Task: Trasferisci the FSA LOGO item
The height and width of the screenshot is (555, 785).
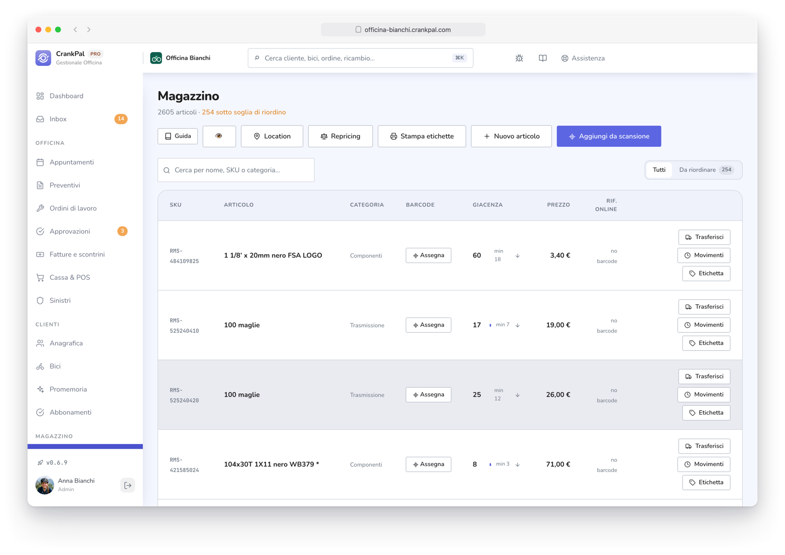Action: (704, 237)
